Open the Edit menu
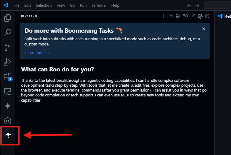Image resolution: width=231 pixels, height=155 pixels. pos(28,5)
